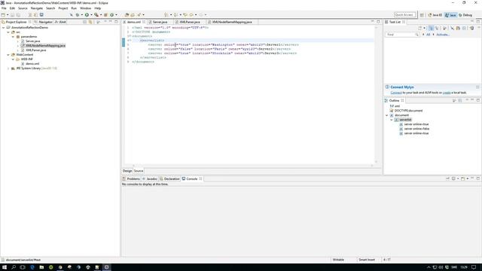Image resolution: width=482 pixels, height=271 pixels.
Task: Click the Windows Start button
Action: pyautogui.click(x=5, y=267)
